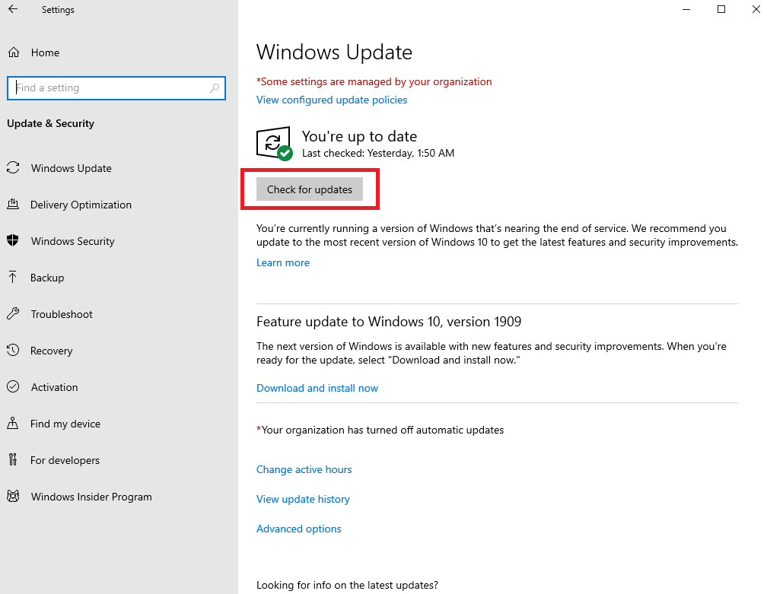Click the search magnifier icon
Viewport: 767px width, 594px height.
point(215,88)
